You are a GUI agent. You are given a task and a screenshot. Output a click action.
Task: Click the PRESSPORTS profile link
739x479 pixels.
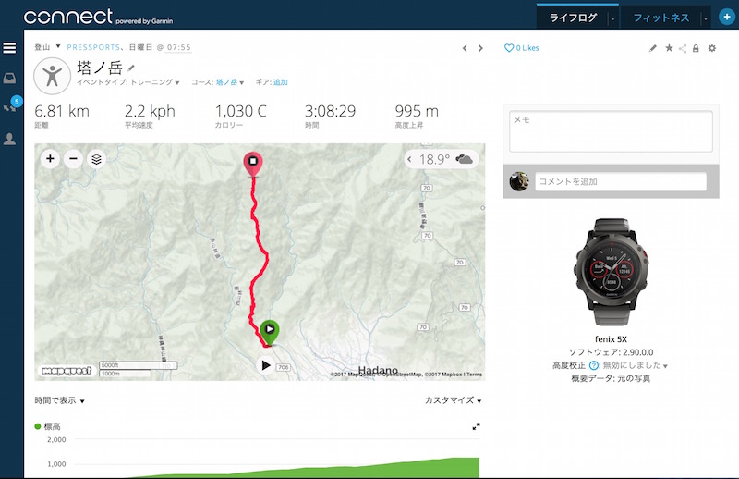click(93, 47)
